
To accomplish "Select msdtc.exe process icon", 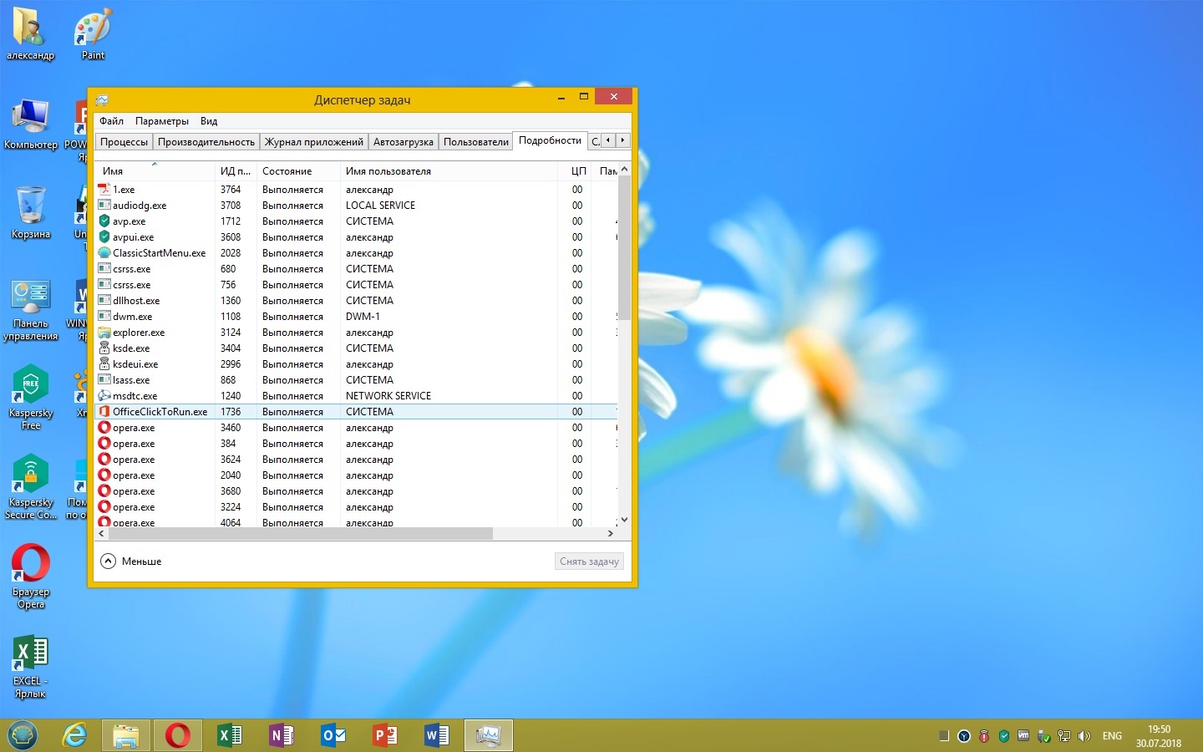I will click(x=104, y=396).
